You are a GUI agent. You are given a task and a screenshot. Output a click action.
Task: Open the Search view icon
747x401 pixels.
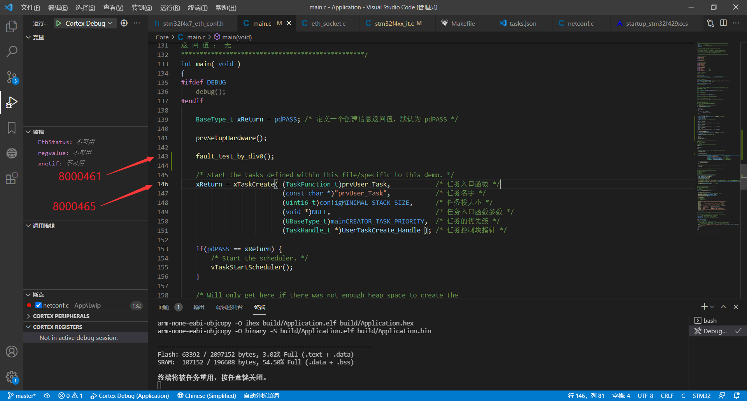(x=12, y=52)
